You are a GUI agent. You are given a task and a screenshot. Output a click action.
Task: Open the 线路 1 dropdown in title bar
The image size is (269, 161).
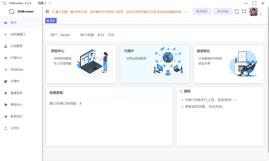click(x=44, y=3)
